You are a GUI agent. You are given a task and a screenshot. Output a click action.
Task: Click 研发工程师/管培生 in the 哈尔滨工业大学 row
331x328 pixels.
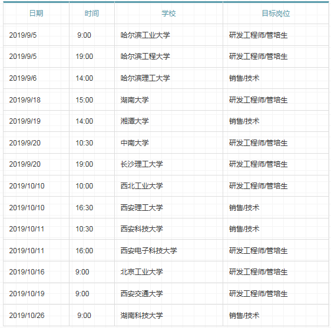(259, 35)
